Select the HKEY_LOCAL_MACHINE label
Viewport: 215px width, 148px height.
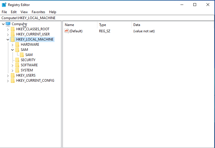pyautogui.click(x=35, y=39)
